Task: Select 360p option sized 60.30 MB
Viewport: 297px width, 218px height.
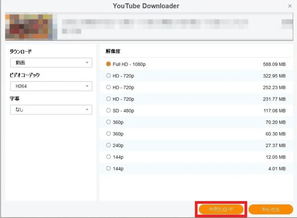Action: 108,134
